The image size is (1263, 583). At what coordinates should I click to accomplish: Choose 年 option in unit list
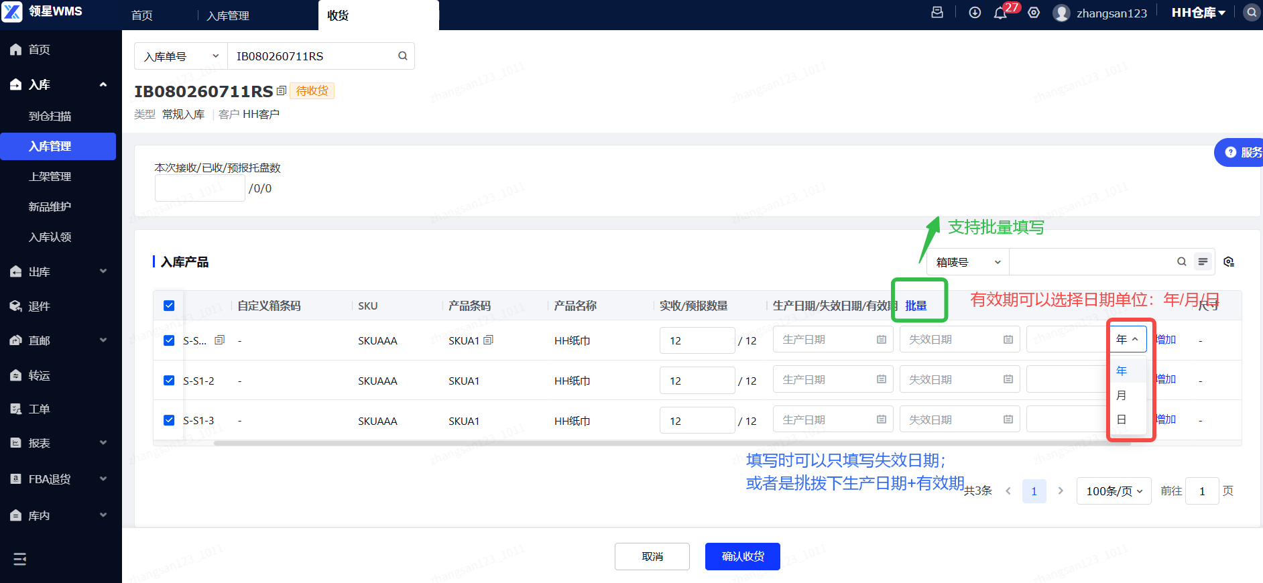tap(1128, 371)
